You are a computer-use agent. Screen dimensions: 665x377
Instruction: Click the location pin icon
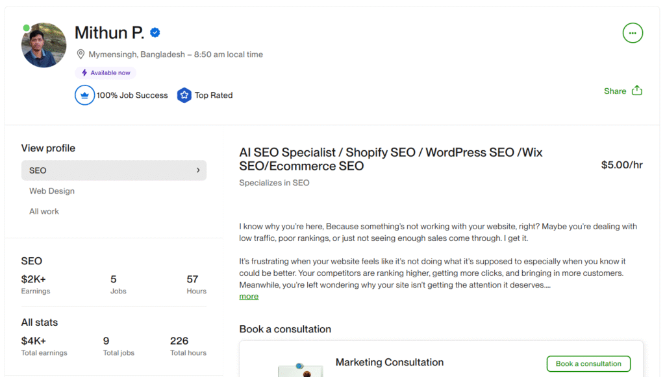(x=81, y=54)
